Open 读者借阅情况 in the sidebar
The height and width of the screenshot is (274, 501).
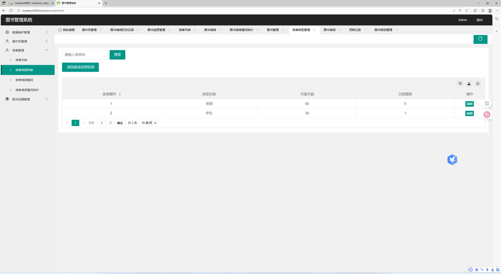tap(24, 80)
